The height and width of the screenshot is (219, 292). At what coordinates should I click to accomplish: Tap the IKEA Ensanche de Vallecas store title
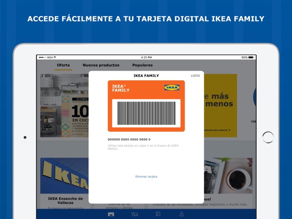[x=65, y=200]
